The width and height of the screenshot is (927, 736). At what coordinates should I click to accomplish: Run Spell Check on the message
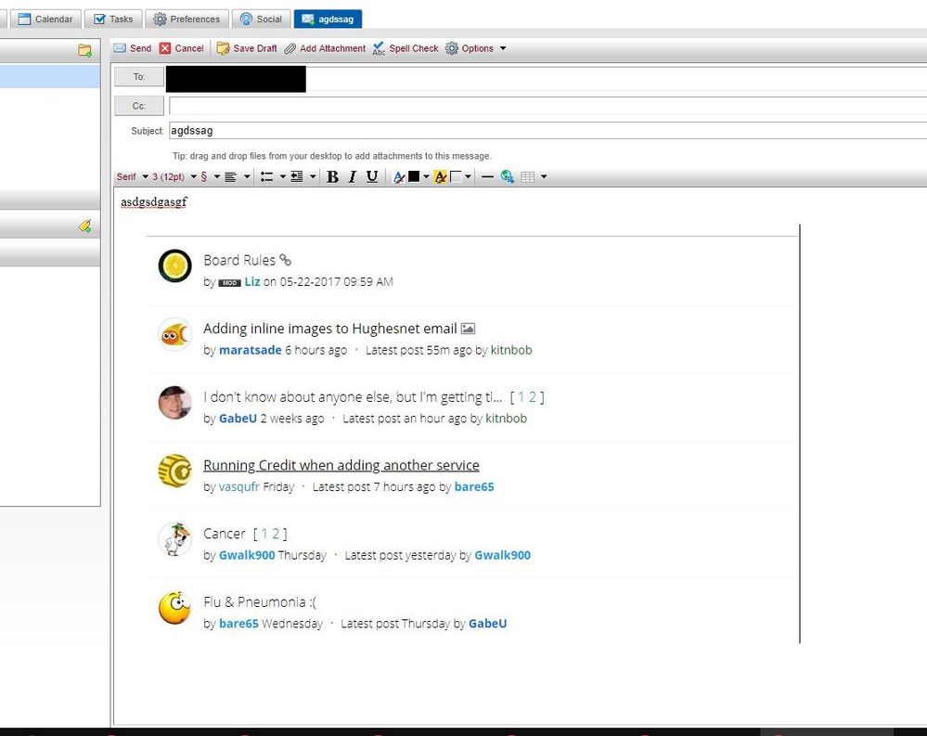406,48
